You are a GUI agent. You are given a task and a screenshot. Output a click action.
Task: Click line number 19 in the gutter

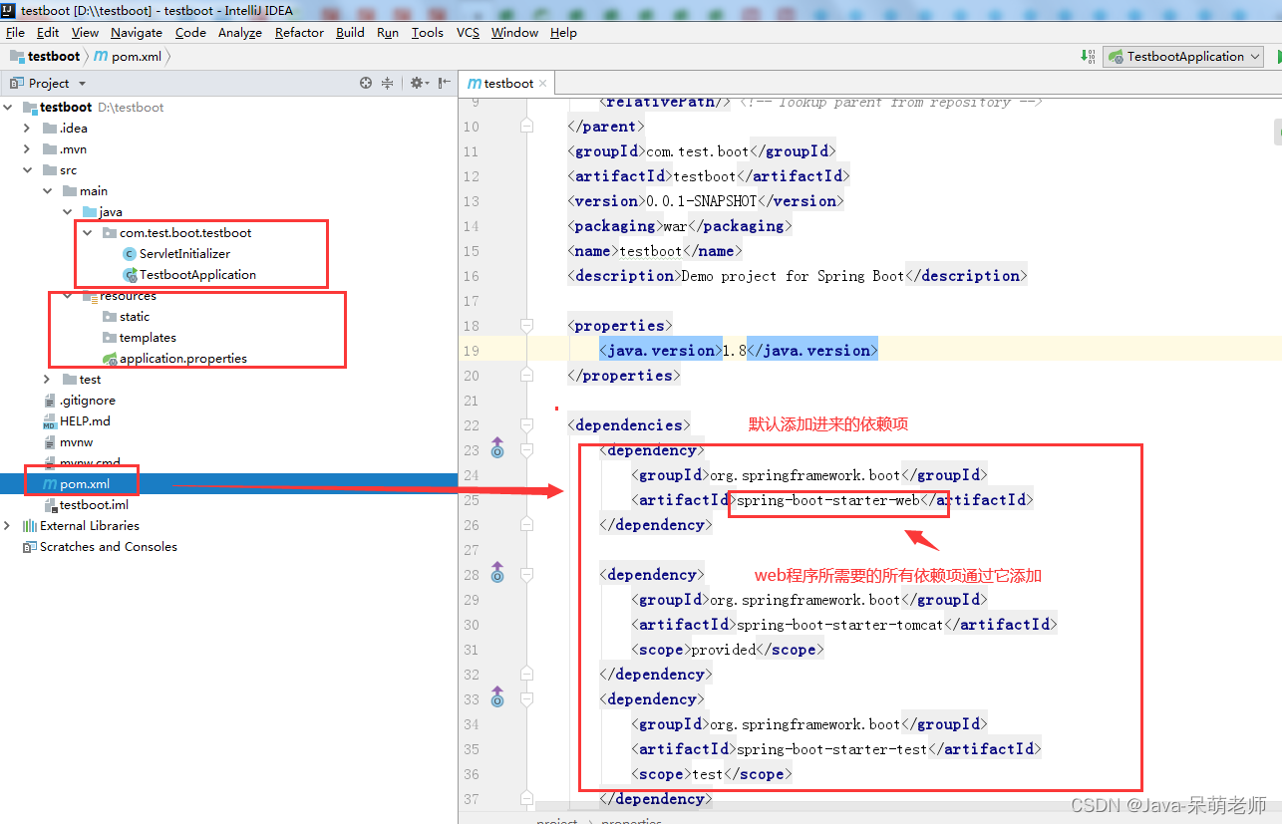tap(471, 351)
